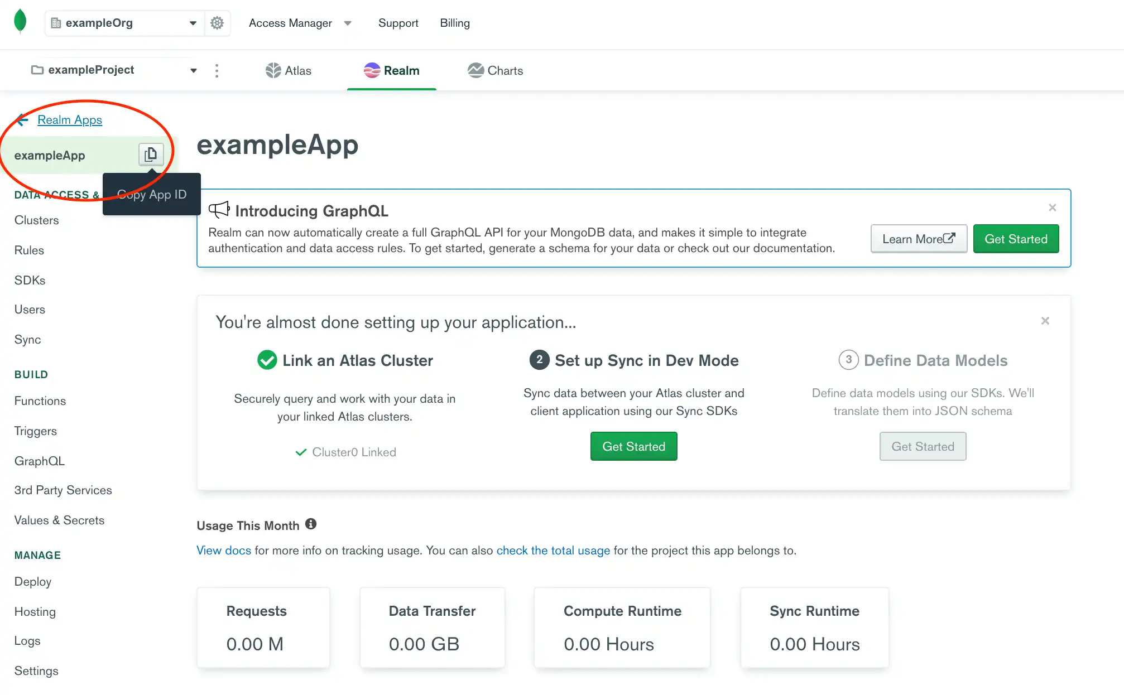This screenshot has height=695, width=1124.
Task: Expand the exampleProject dropdown menu
Action: (x=194, y=70)
